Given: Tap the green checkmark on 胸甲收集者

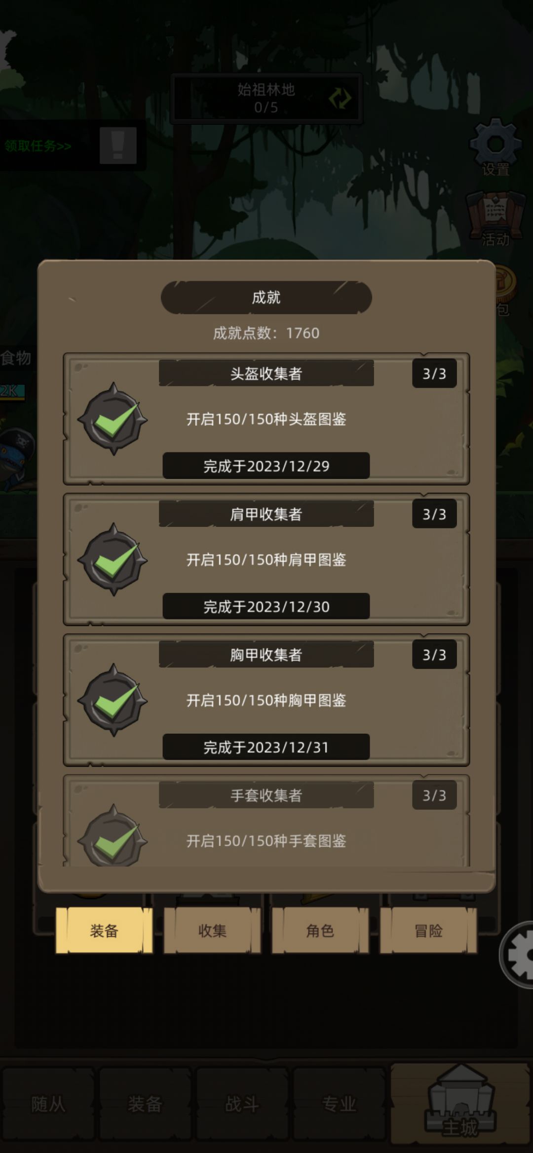Looking at the screenshot, I should point(114,701).
